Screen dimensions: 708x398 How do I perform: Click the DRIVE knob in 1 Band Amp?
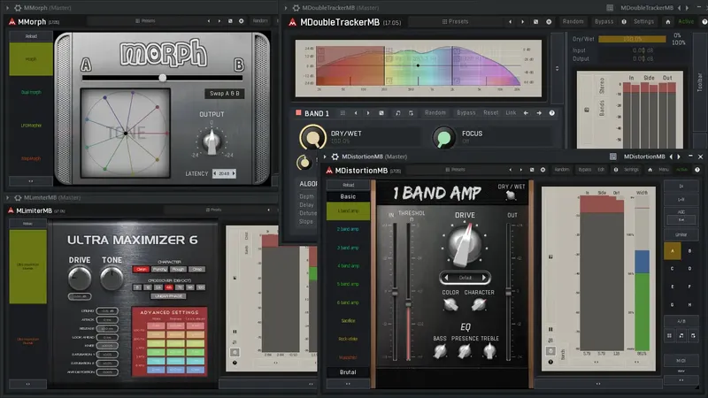465,244
